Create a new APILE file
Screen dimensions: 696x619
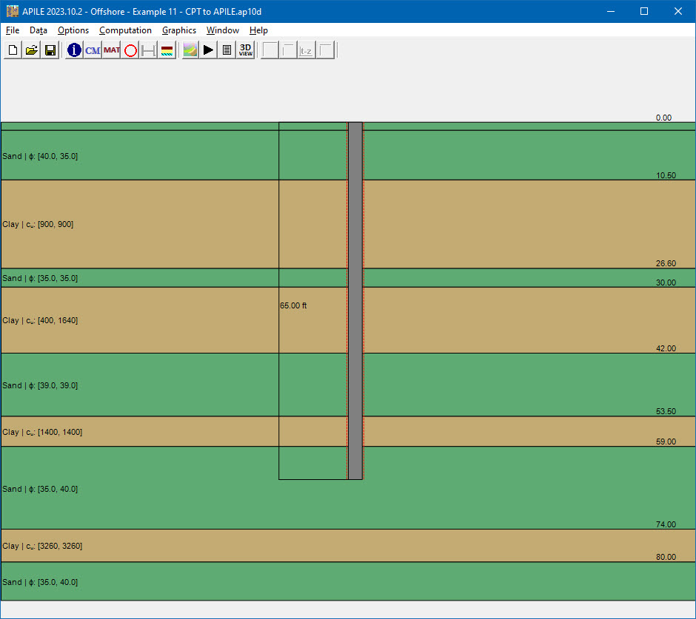coord(13,50)
